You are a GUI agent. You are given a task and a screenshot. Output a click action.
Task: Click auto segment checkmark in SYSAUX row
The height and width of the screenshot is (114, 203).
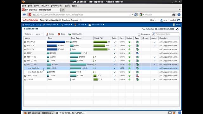point(154,46)
